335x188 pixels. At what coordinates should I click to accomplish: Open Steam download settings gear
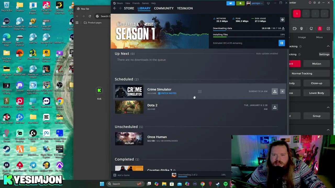click(282, 20)
